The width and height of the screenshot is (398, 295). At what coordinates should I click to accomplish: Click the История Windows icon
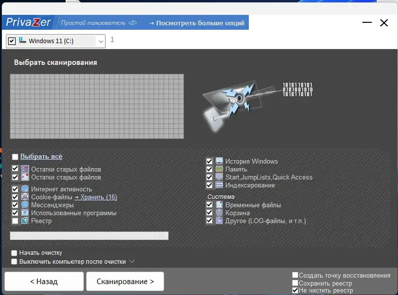click(219, 161)
